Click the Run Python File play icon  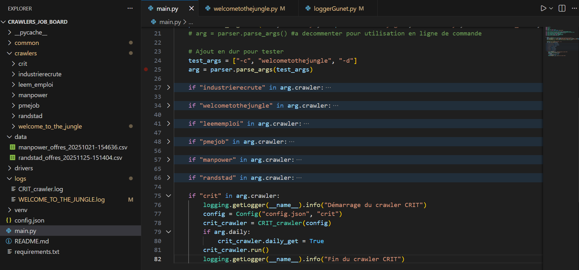click(543, 9)
